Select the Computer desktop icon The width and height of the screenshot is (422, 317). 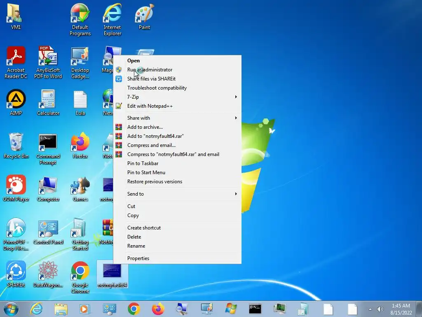click(48, 188)
